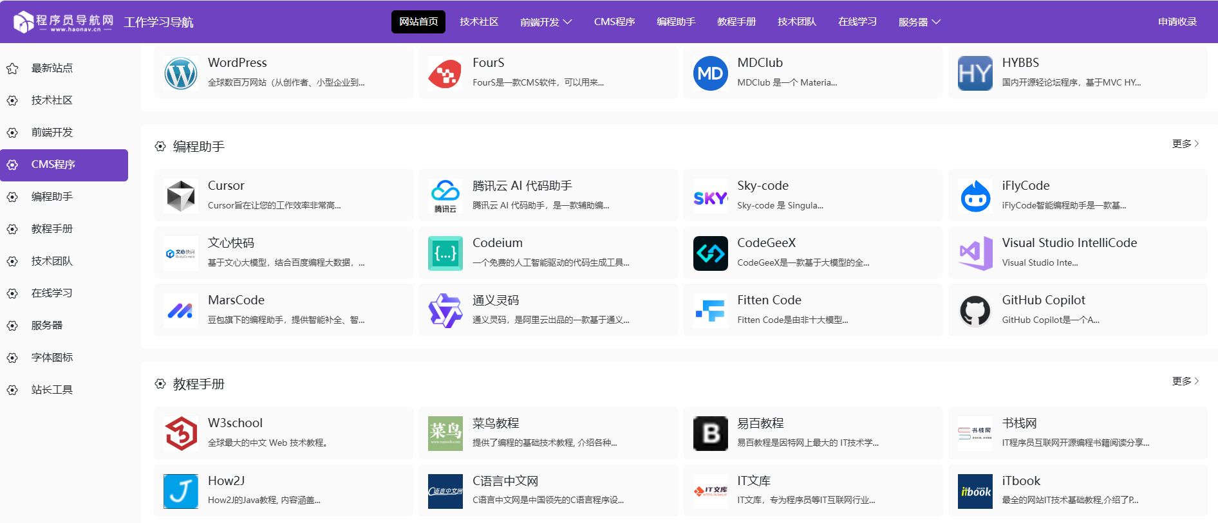Select 站长工具 in the sidebar
The image size is (1218, 523).
(x=64, y=390)
